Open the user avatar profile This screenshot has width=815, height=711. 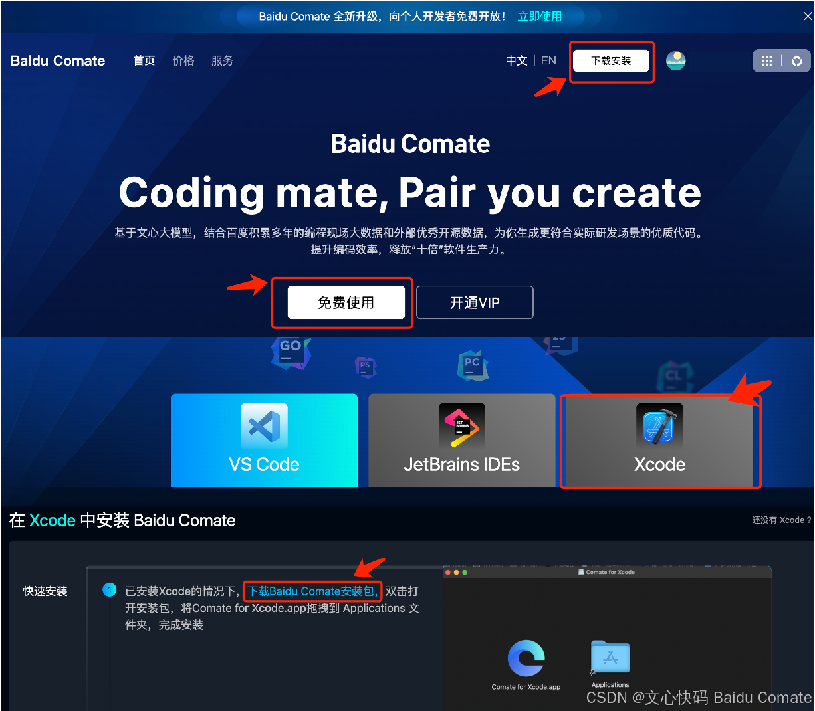pos(676,61)
